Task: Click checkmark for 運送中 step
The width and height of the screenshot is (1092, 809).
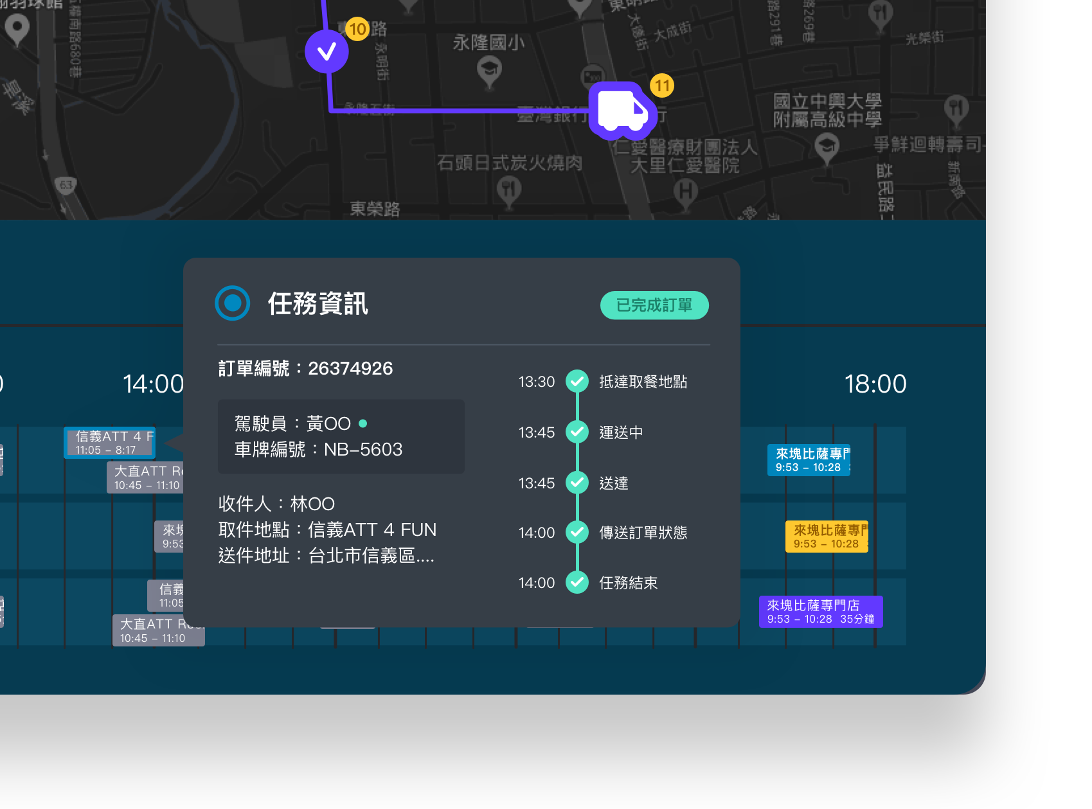Action: point(577,432)
